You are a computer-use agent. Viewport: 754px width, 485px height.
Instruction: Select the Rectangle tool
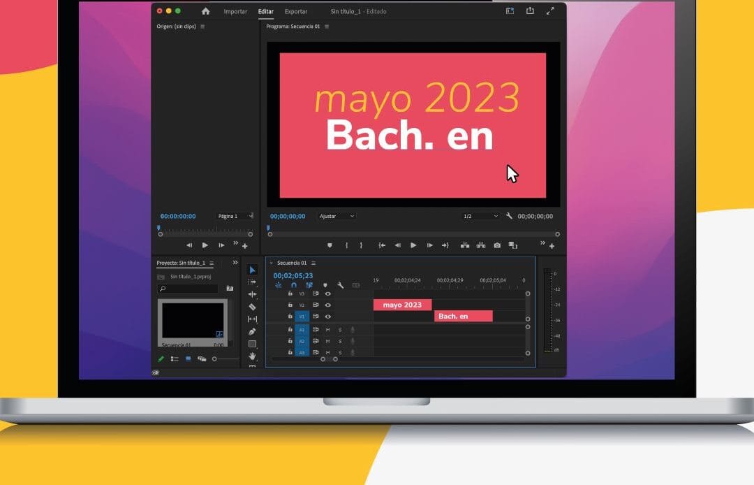(253, 344)
